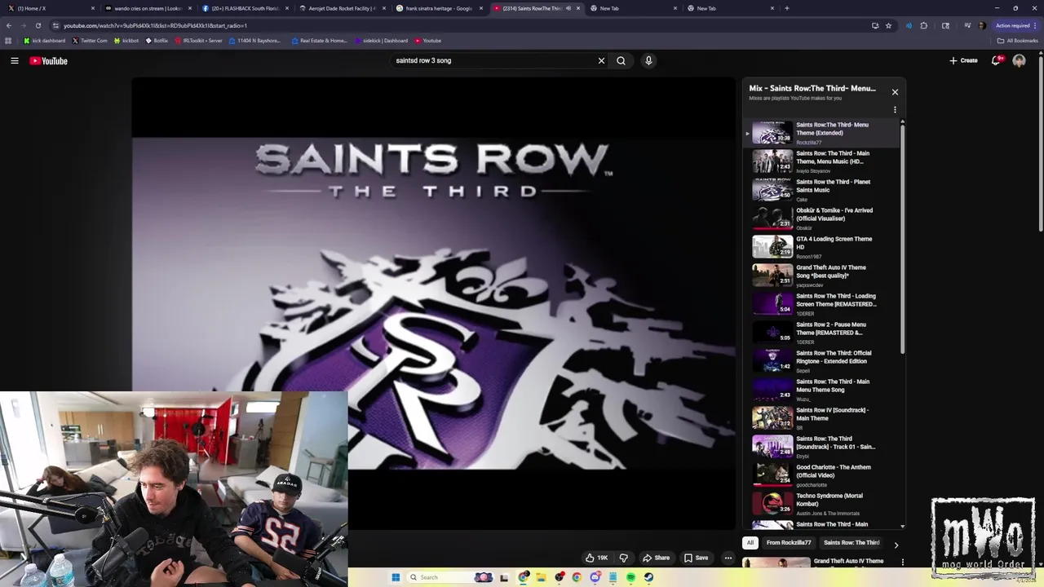Open IRLToolkit + Server bookmark
Image resolution: width=1044 pixels, height=587 pixels.
(x=198, y=41)
